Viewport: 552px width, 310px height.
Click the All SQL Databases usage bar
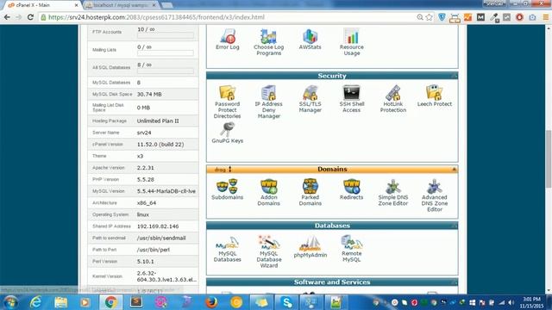(166, 71)
